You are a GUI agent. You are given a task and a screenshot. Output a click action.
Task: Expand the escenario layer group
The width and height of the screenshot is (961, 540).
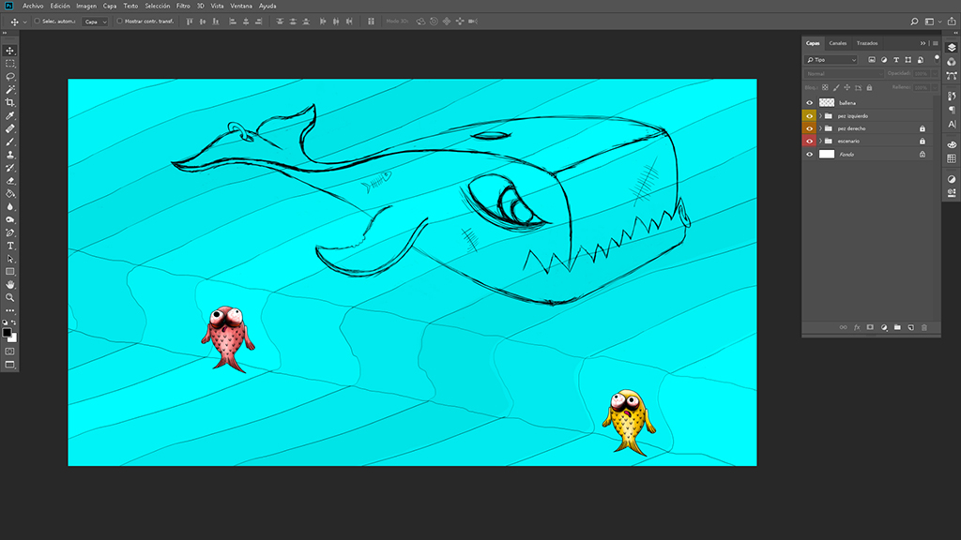tap(820, 142)
